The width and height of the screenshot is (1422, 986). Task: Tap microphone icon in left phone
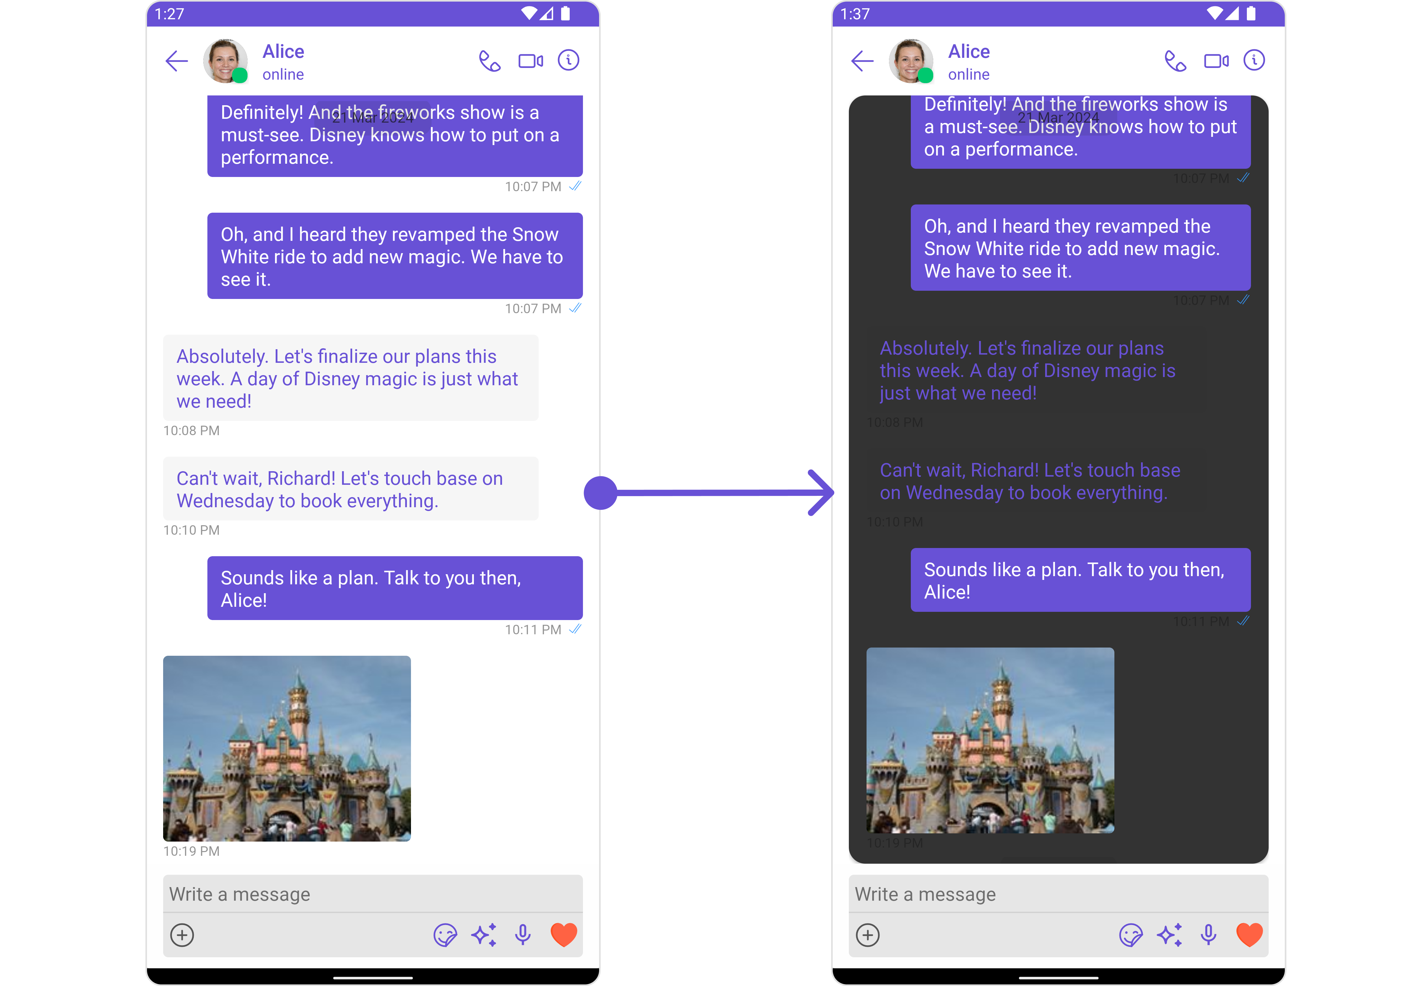click(x=522, y=935)
